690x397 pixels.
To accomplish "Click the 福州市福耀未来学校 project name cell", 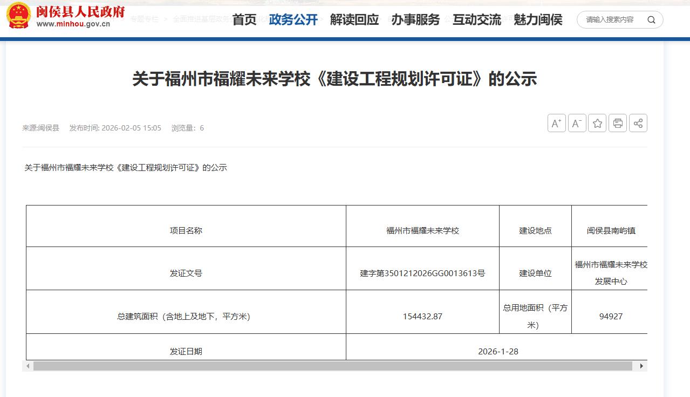I will (422, 230).
